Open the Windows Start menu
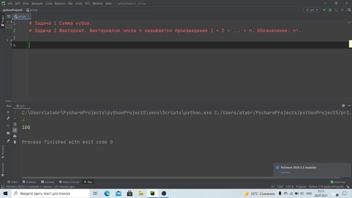The width and height of the screenshot is (352, 198). tap(5, 193)
